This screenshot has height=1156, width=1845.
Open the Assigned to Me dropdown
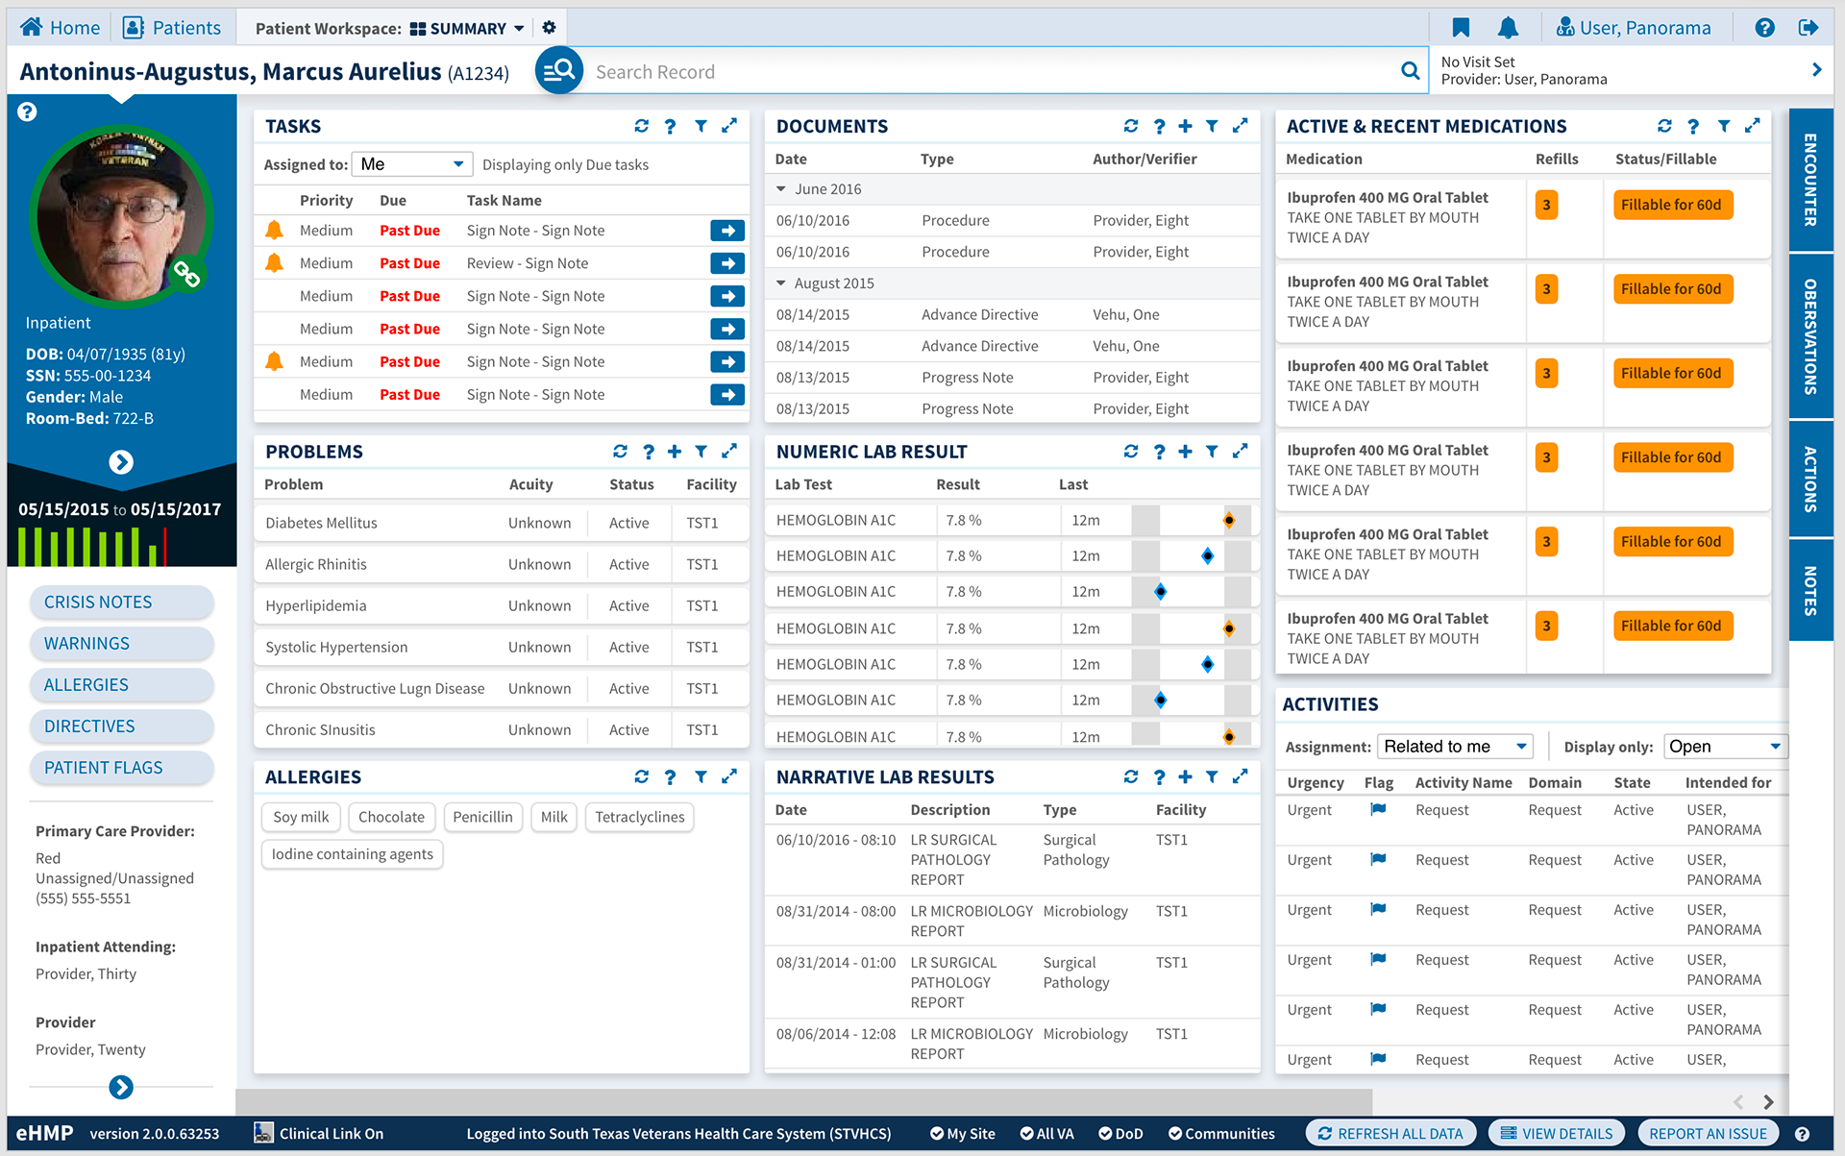412,164
